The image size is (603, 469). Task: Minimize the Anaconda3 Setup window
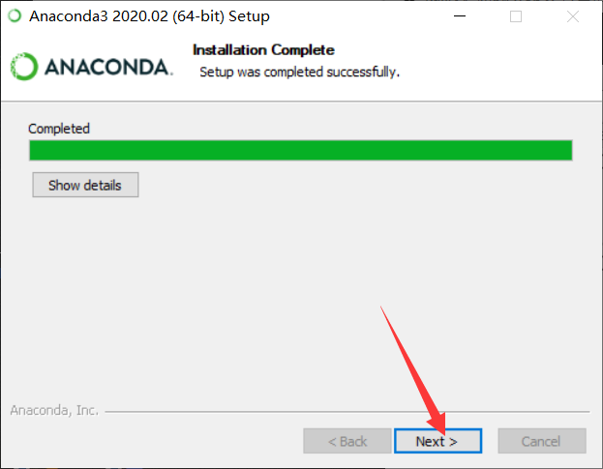460,16
